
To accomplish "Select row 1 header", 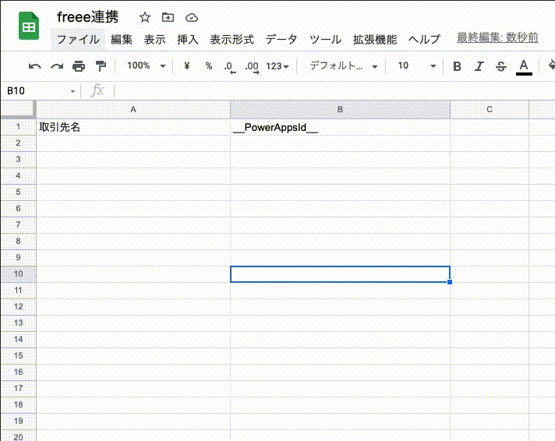I will (x=18, y=127).
